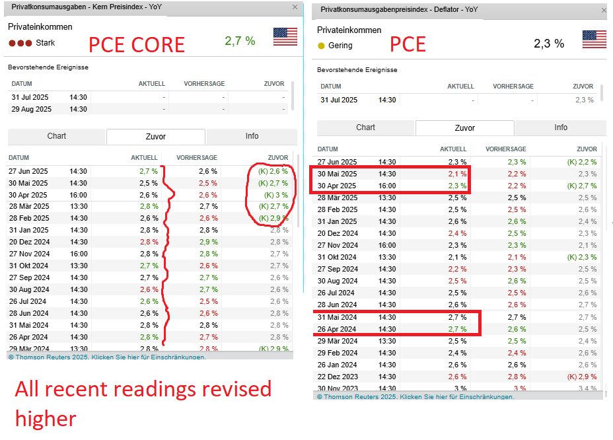613x440 pixels.
Task: Select the 26 Apr 2024 row in the Kern Preisindex table
Action: tap(150, 337)
